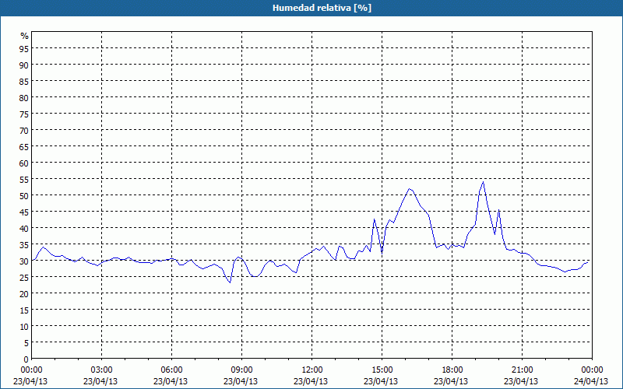Choose the 40 tick label on the Y axis
The width and height of the screenshot is (623, 389).
[x=24, y=228]
